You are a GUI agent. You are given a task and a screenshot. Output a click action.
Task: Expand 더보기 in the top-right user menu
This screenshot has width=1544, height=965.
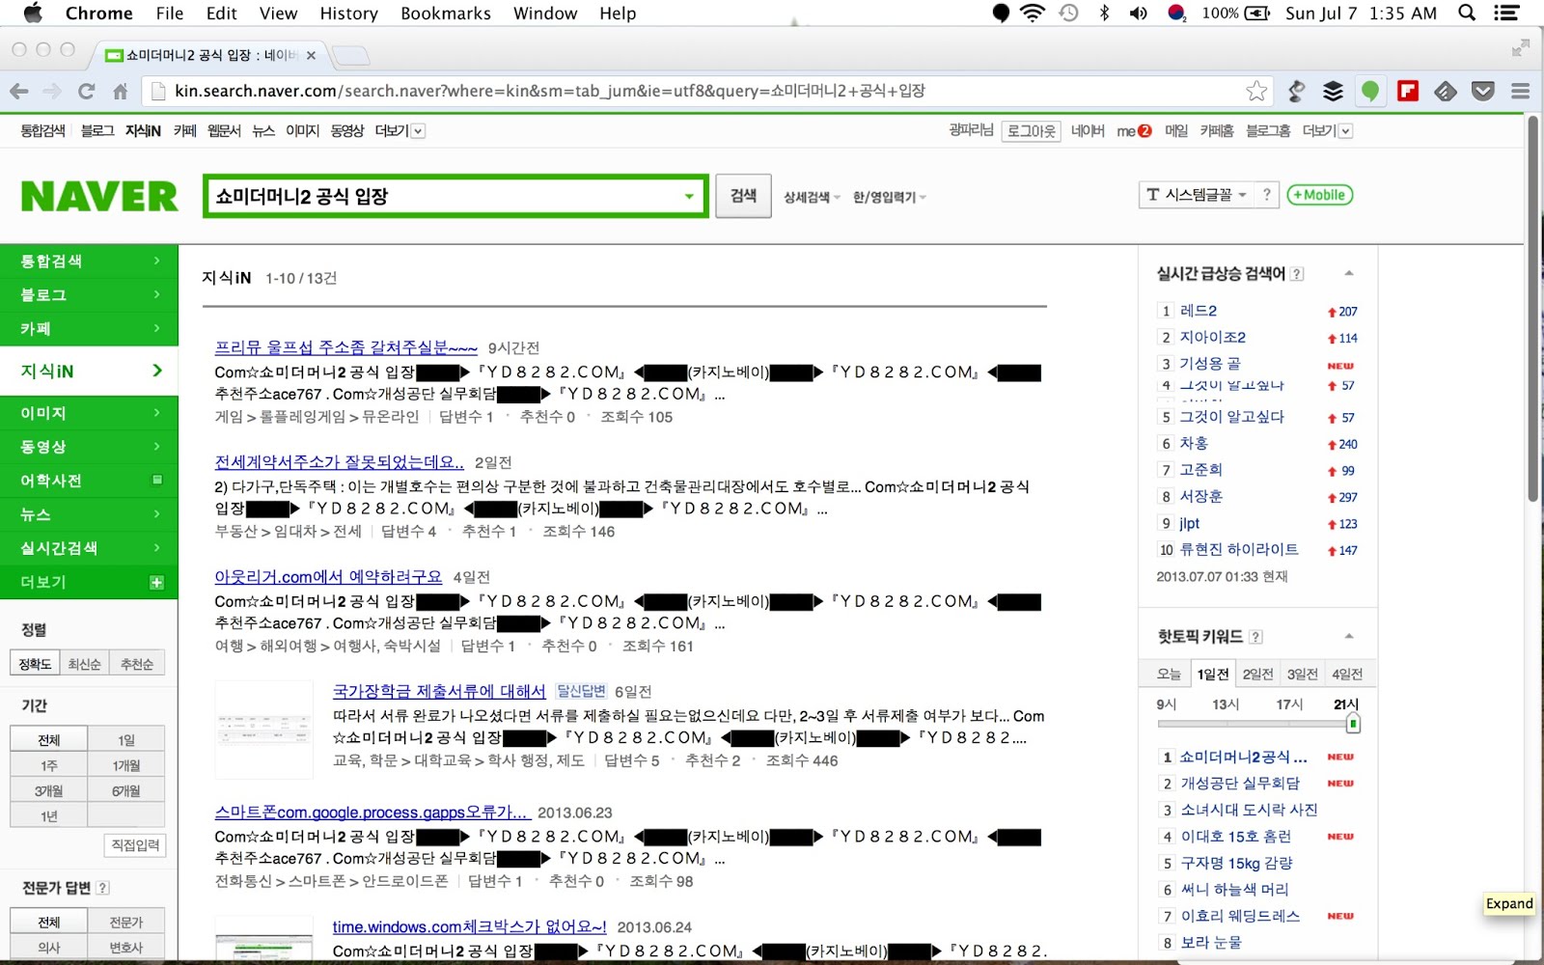coord(1328,130)
